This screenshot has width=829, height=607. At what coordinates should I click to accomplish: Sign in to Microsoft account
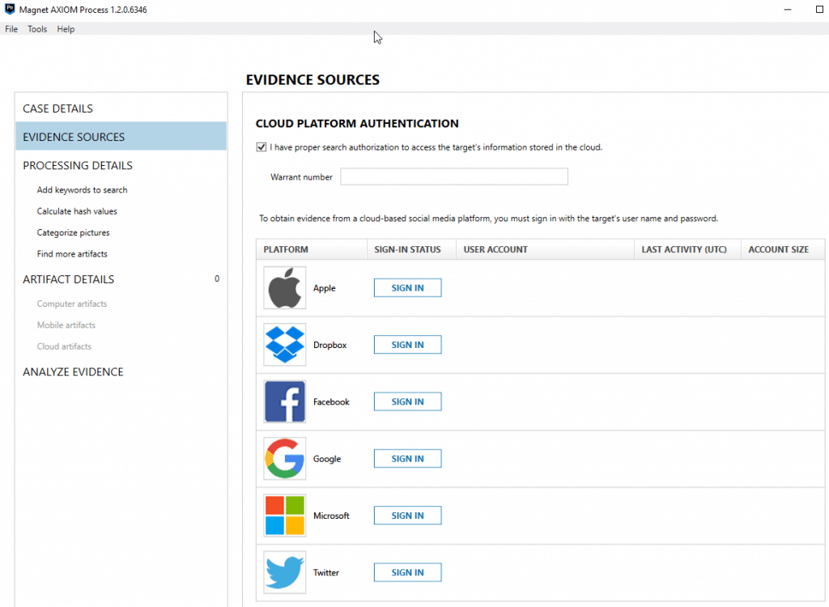pos(408,516)
